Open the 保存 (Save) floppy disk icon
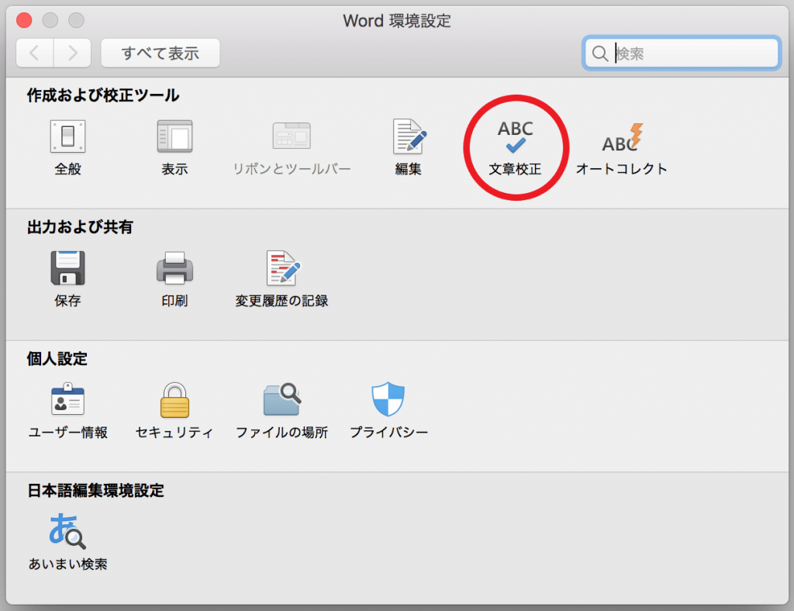The width and height of the screenshot is (794, 611). tap(68, 268)
